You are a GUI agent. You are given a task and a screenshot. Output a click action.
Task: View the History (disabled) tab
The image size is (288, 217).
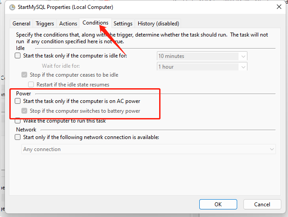click(158, 24)
